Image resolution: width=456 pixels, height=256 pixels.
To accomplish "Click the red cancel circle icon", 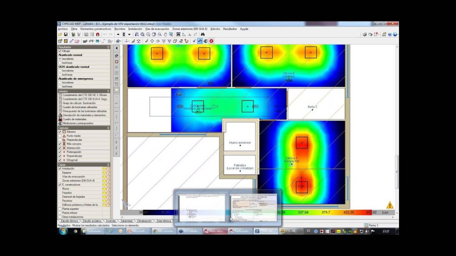I will click(211, 41).
